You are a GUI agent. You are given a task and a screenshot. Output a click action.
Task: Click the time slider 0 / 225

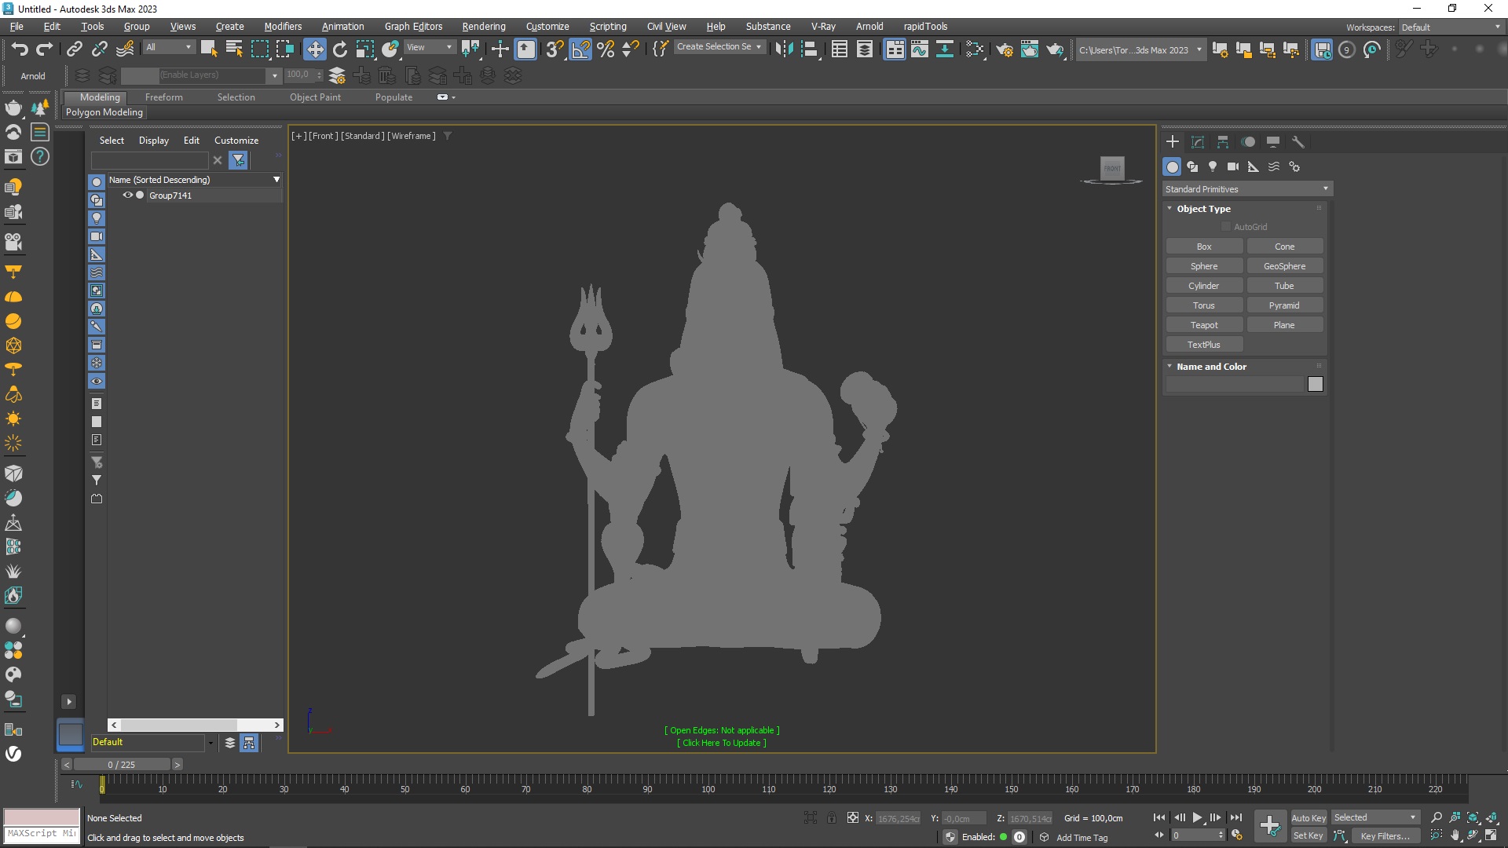pyautogui.click(x=122, y=765)
